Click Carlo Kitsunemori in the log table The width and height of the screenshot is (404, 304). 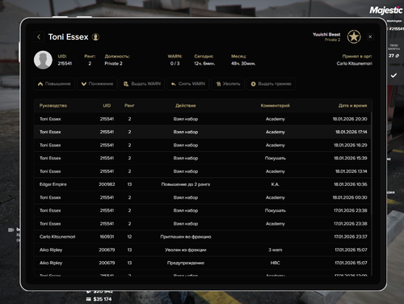pos(57,237)
